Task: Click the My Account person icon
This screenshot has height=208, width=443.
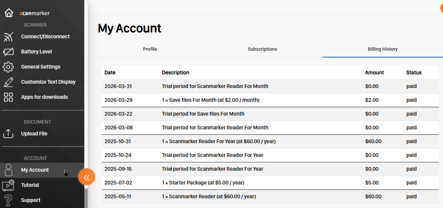Action: pyautogui.click(x=9, y=170)
